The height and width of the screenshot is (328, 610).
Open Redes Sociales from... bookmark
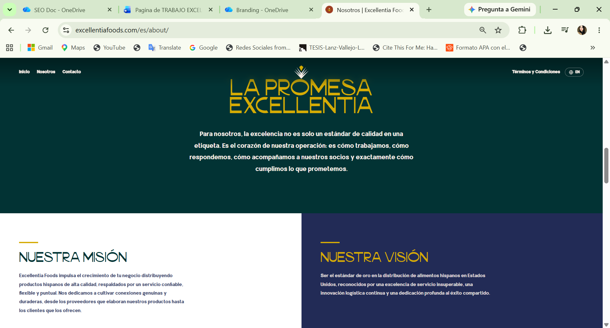pos(258,48)
